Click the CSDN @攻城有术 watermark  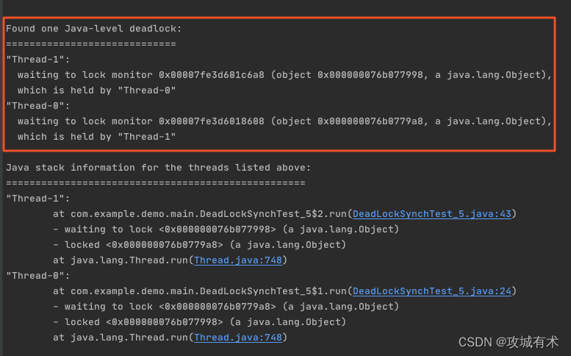[509, 342]
